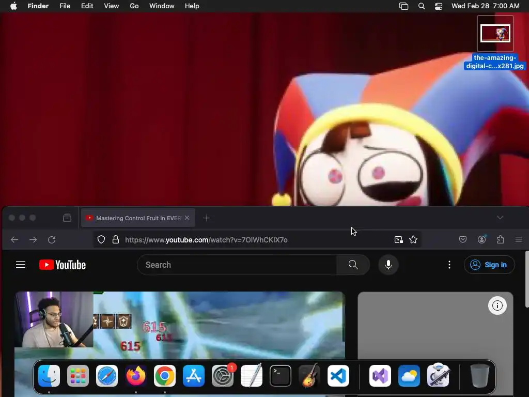Image resolution: width=529 pixels, height=397 pixels.
Task: Open the Firefox extensions puzzle icon
Action: click(x=500, y=239)
